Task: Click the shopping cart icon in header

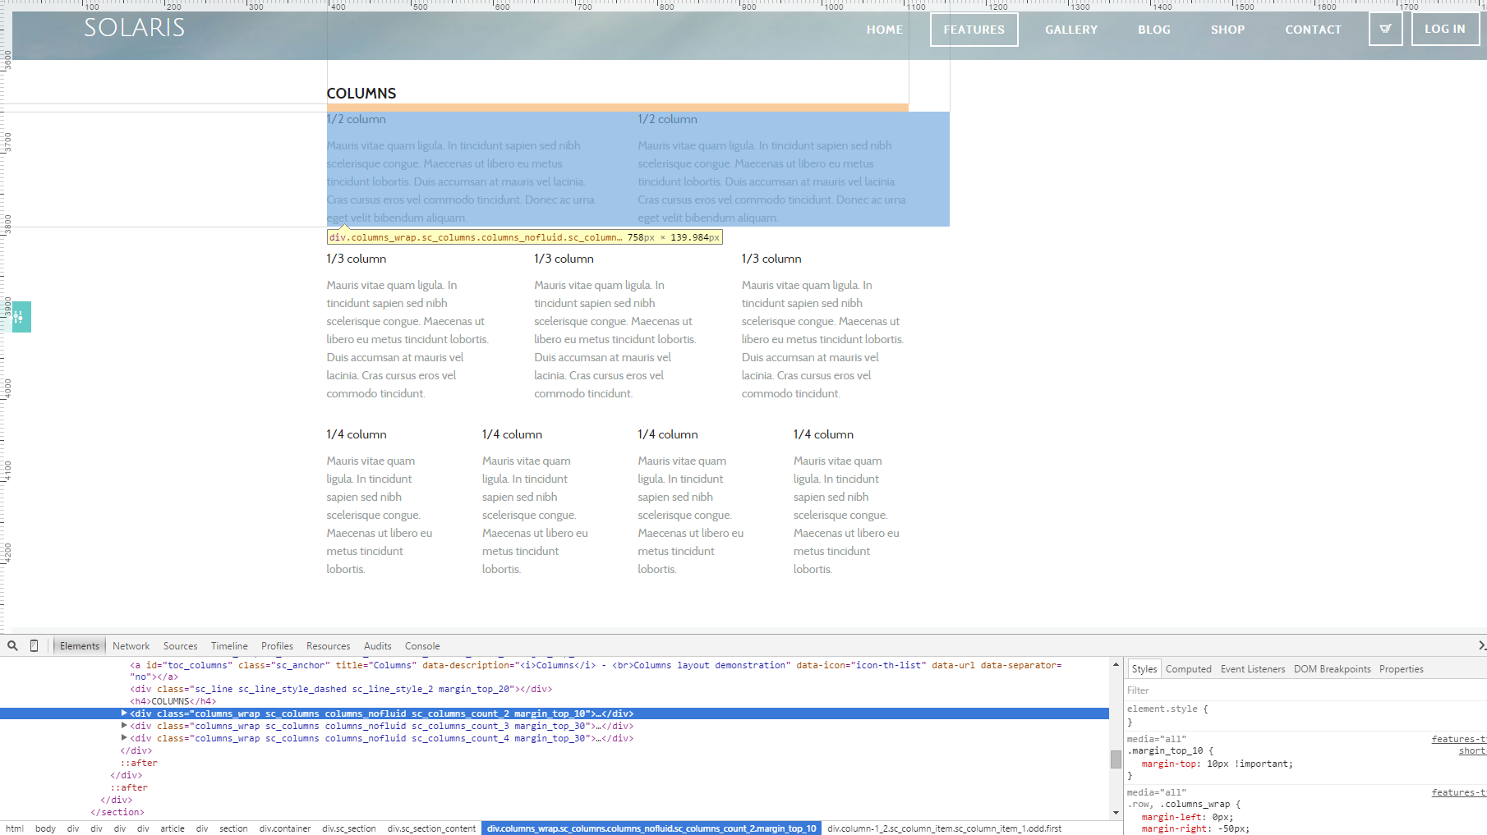Action: click(x=1385, y=30)
